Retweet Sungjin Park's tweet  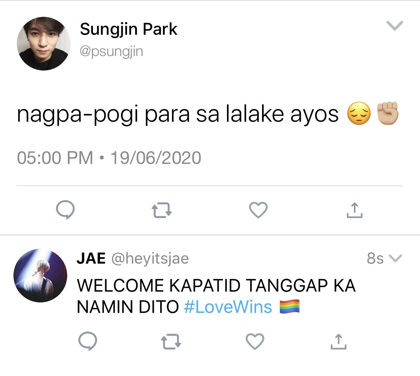(x=162, y=210)
